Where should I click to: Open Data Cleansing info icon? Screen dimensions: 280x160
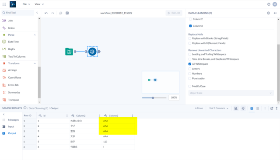(268, 13)
